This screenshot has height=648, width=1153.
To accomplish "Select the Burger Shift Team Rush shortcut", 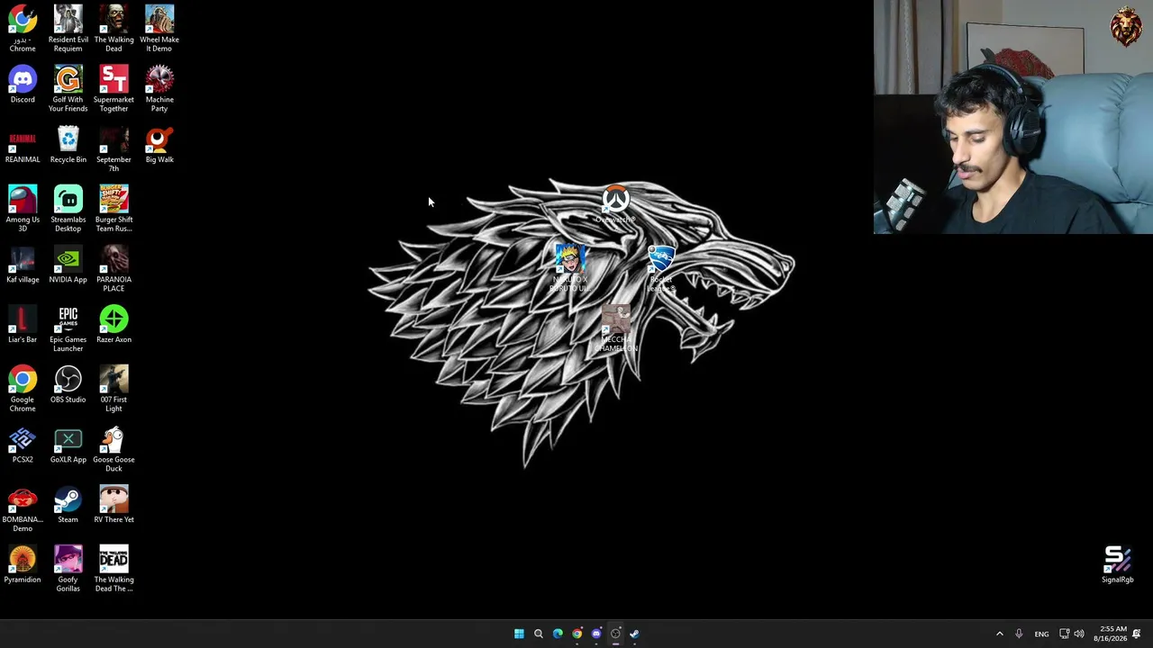I will tap(113, 209).
